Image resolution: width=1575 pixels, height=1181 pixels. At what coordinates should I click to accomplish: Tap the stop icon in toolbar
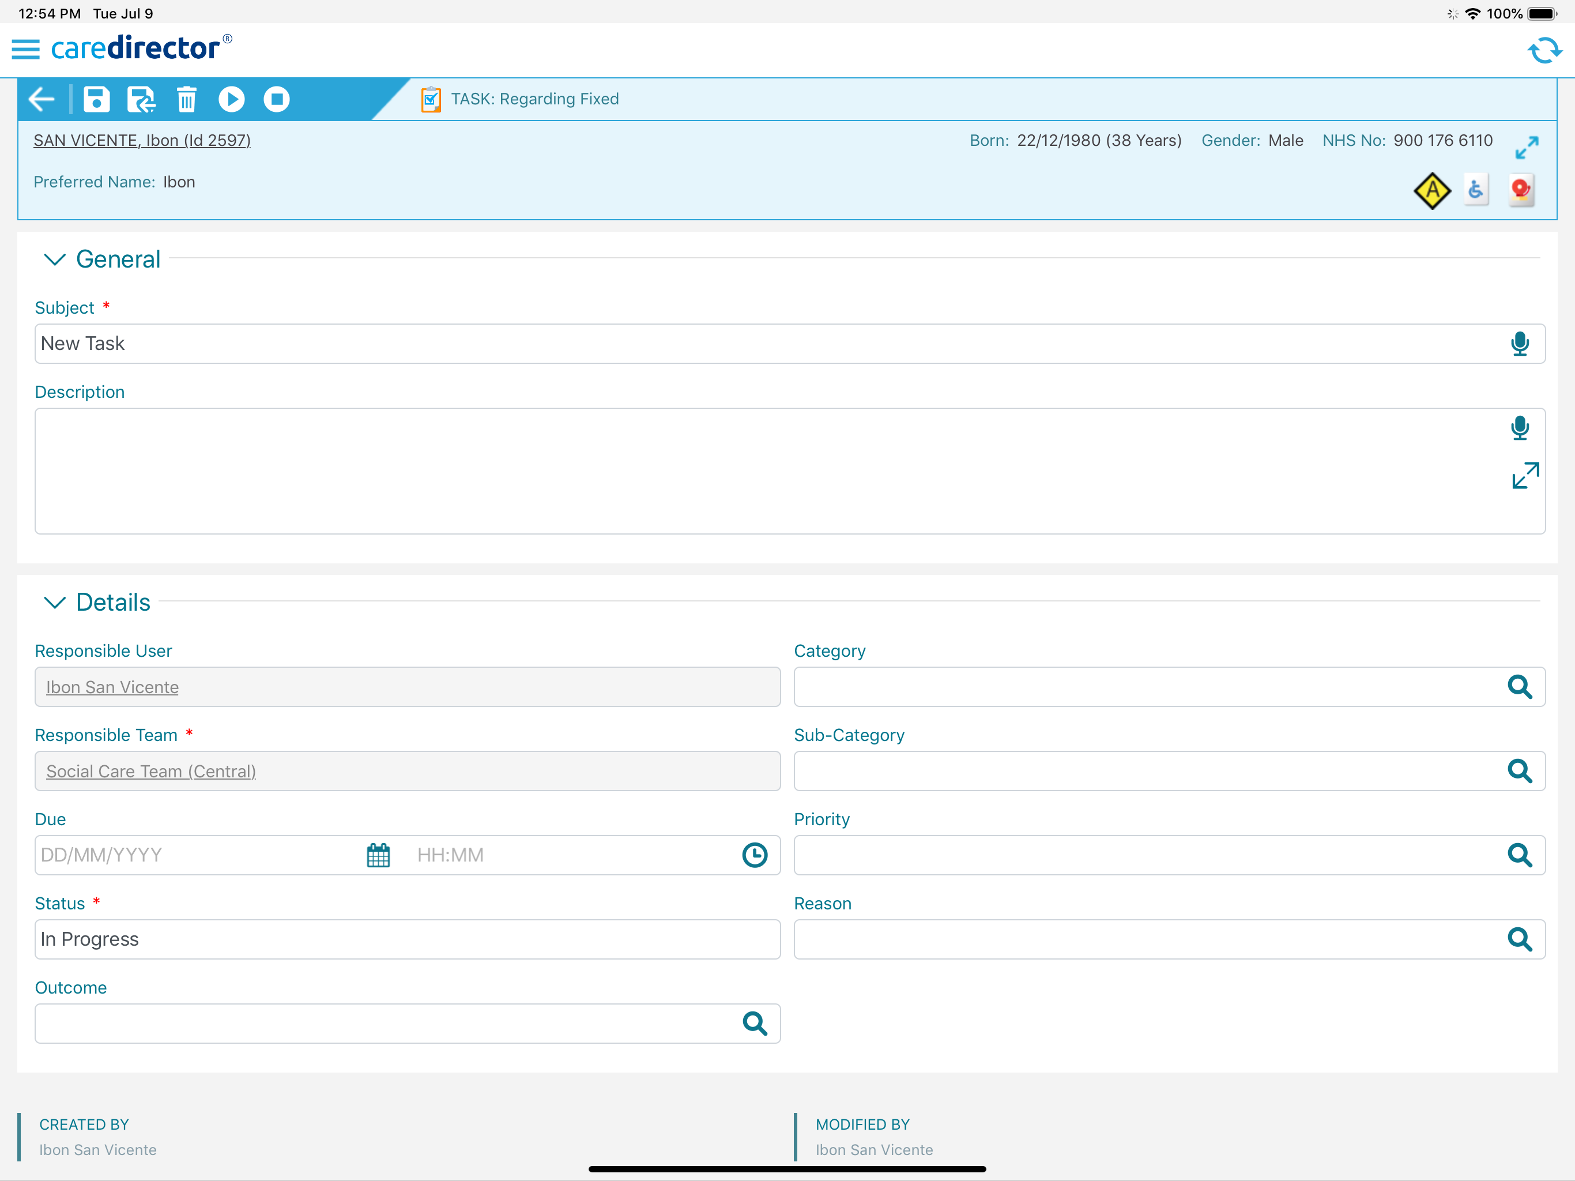276,99
